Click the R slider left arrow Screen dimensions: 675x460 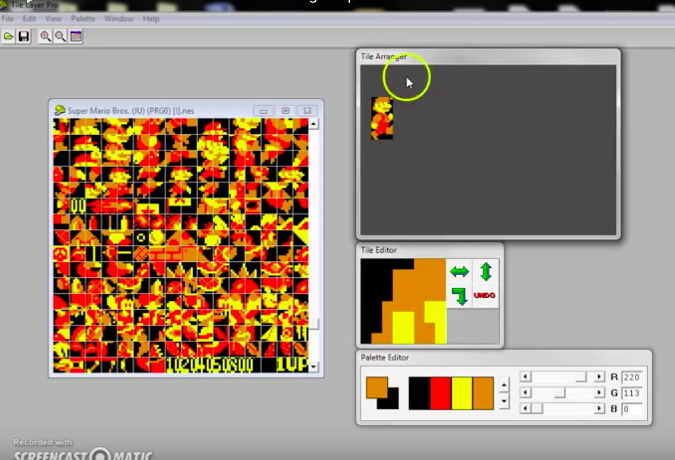[x=525, y=377]
